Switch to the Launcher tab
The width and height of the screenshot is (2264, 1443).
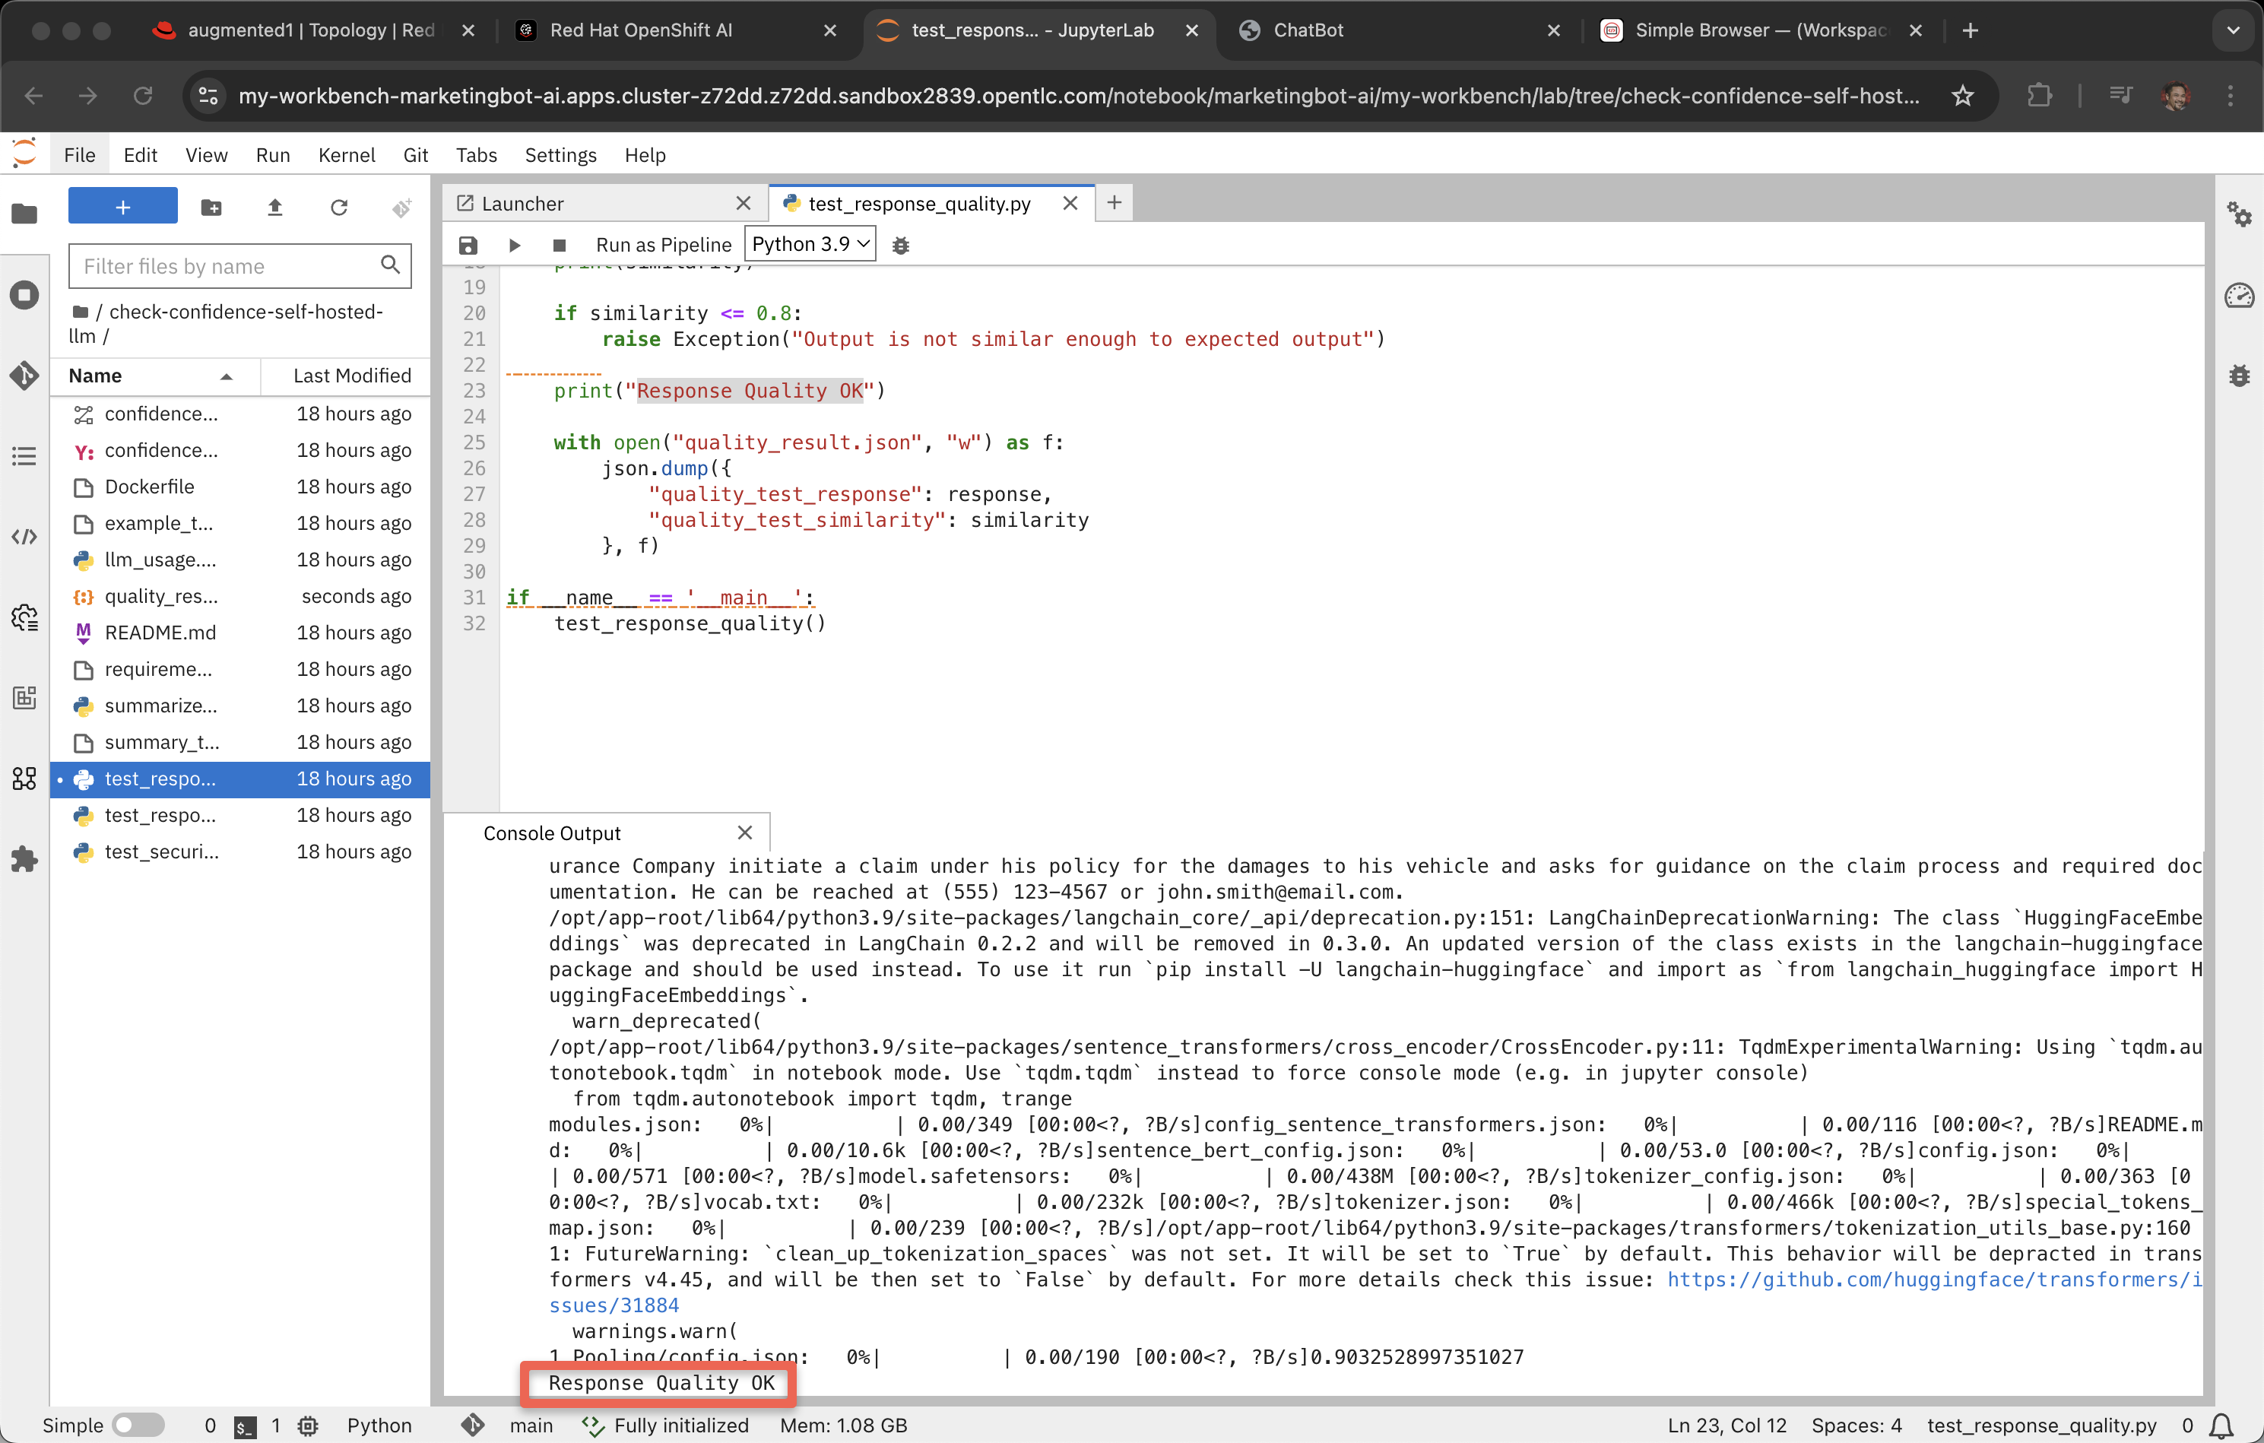[523, 203]
